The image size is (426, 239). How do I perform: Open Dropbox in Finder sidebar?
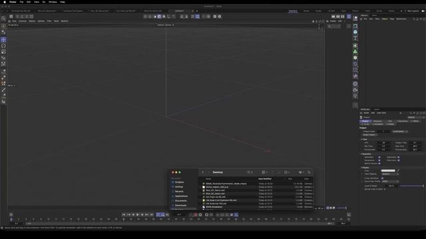coord(179,182)
